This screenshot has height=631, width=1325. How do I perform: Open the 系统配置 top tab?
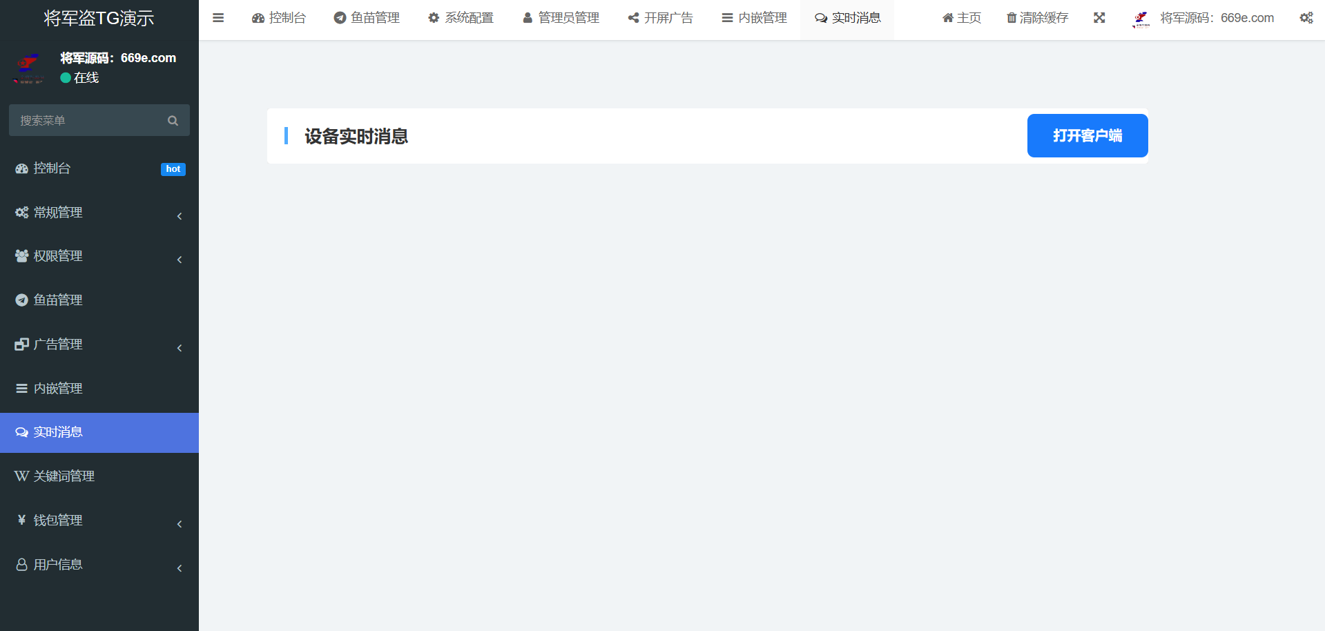[461, 18]
